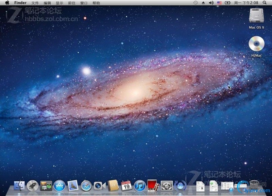Open Address Book in the Dock
The width and height of the screenshot is (272, 196).
point(113,185)
